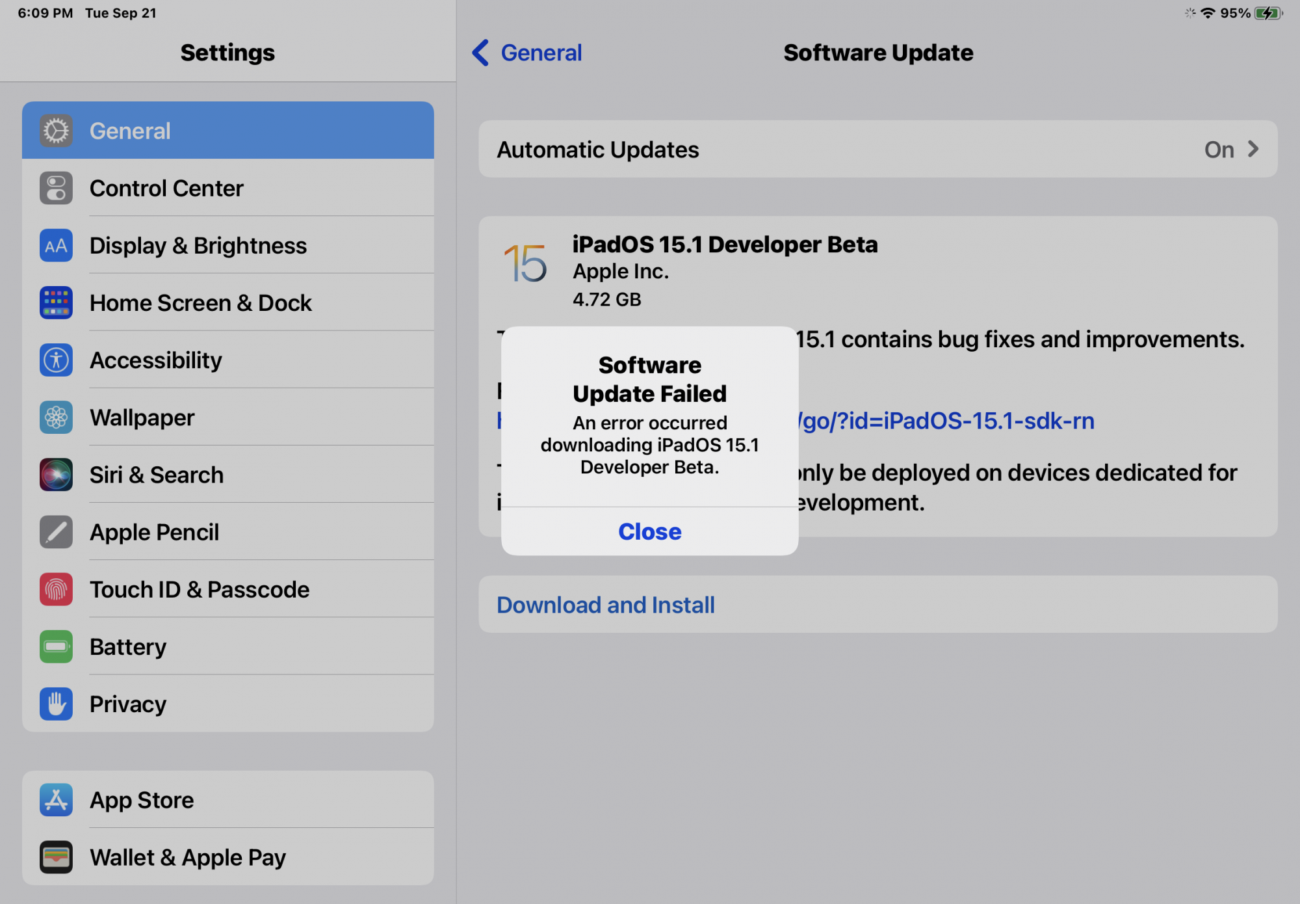Tap the Control Center toggle icon
The image size is (1300, 904).
point(56,188)
